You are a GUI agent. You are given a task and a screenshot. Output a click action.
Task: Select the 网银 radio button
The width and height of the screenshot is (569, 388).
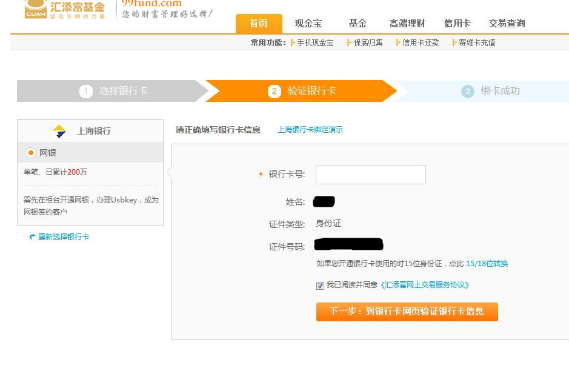coord(31,153)
